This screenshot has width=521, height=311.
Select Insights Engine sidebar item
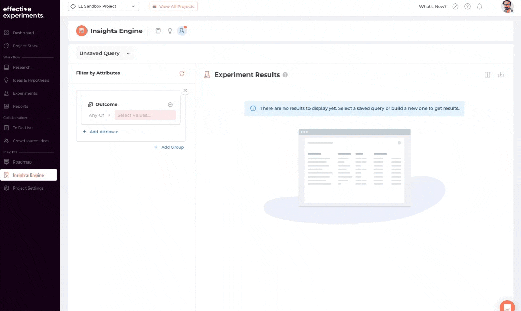[29, 175]
